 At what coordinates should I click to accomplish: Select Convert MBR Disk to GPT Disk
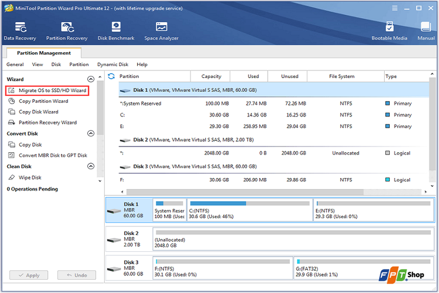pos(53,156)
